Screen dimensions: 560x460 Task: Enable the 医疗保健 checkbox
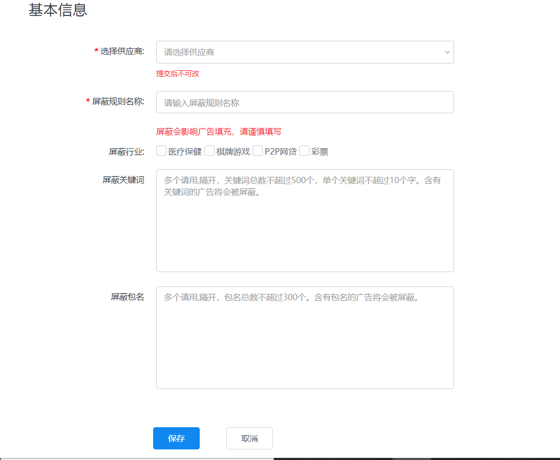click(161, 151)
